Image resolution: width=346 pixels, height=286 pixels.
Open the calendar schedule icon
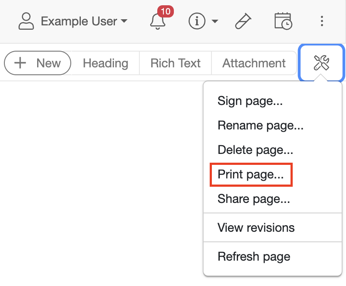coord(284,21)
